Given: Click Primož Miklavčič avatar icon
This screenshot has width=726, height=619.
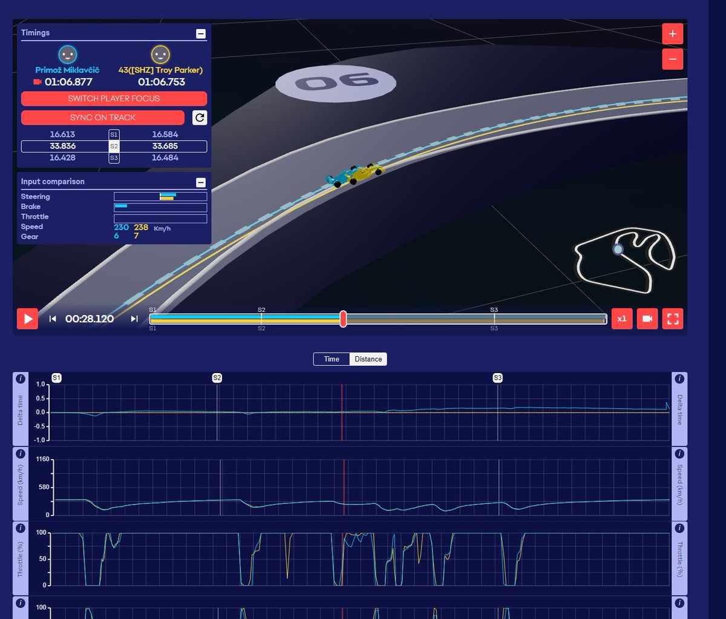Looking at the screenshot, I should (x=68, y=55).
